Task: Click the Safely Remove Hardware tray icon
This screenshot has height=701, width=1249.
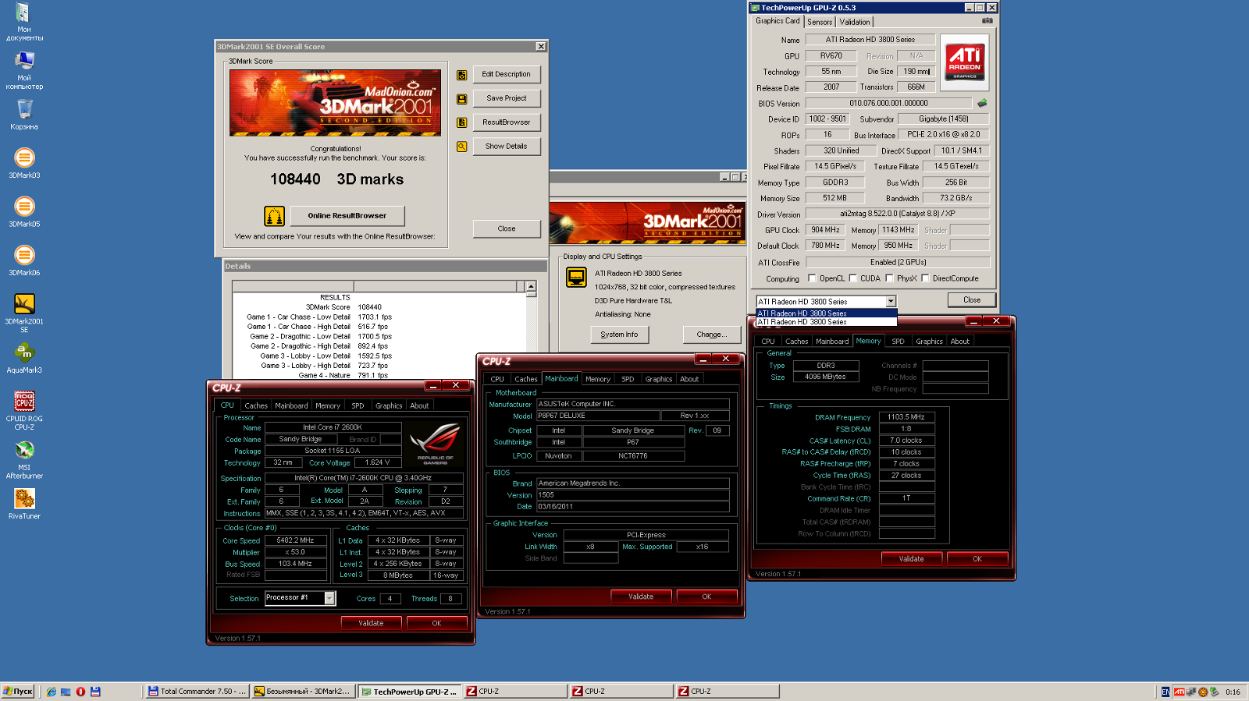Action: (x=1215, y=692)
